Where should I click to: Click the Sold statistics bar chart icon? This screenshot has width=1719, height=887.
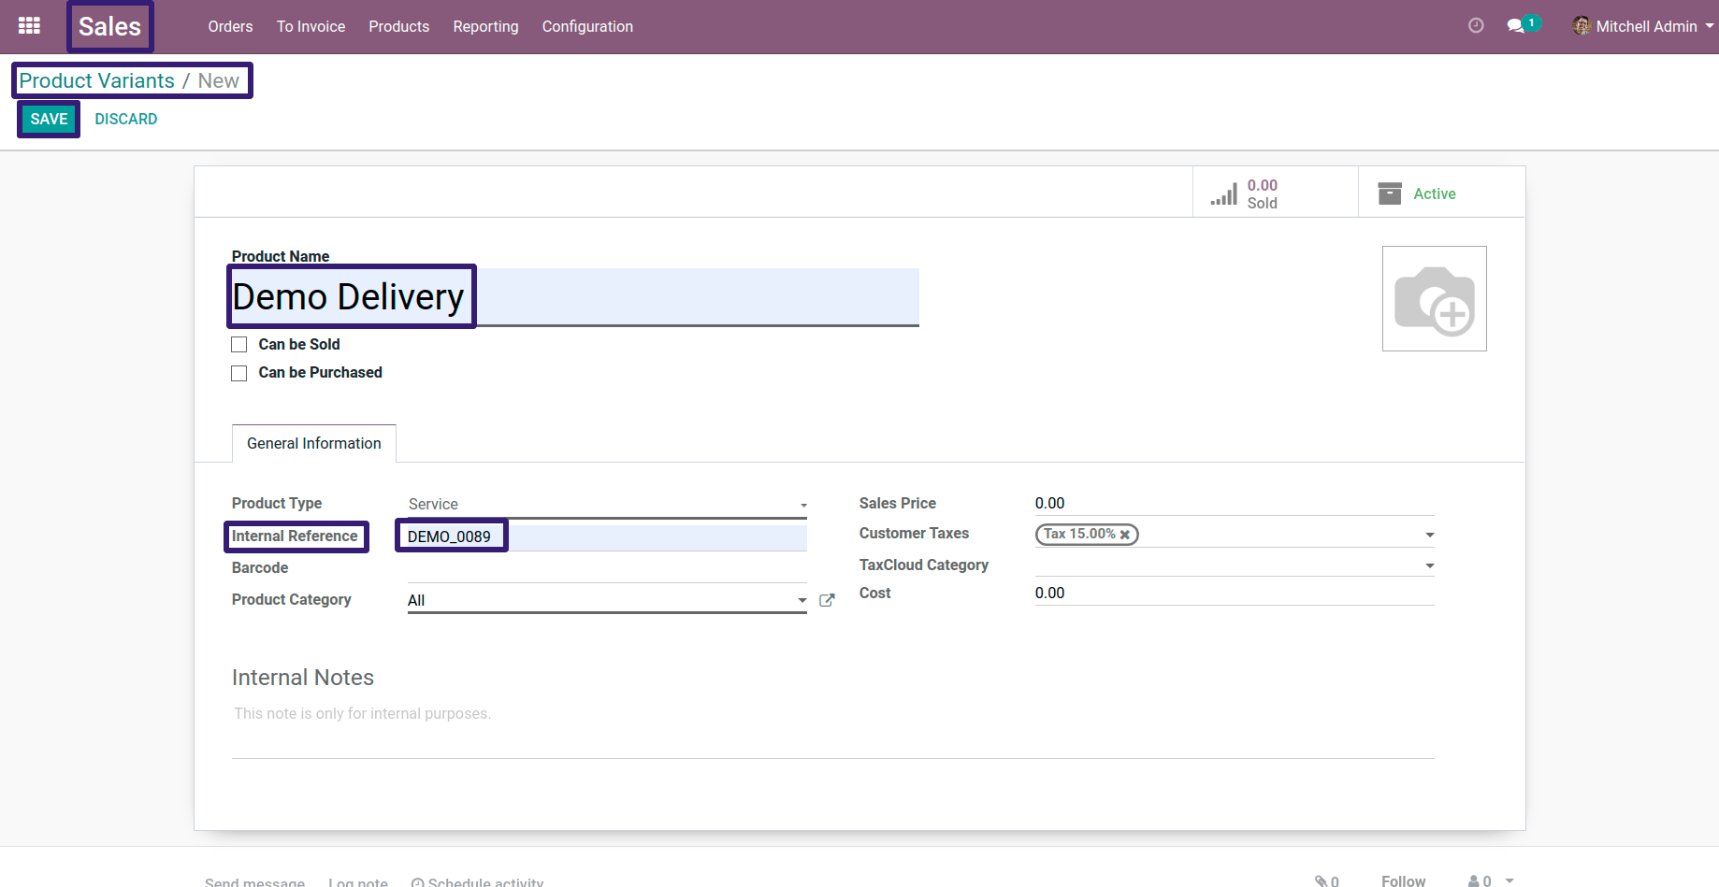tap(1223, 193)
